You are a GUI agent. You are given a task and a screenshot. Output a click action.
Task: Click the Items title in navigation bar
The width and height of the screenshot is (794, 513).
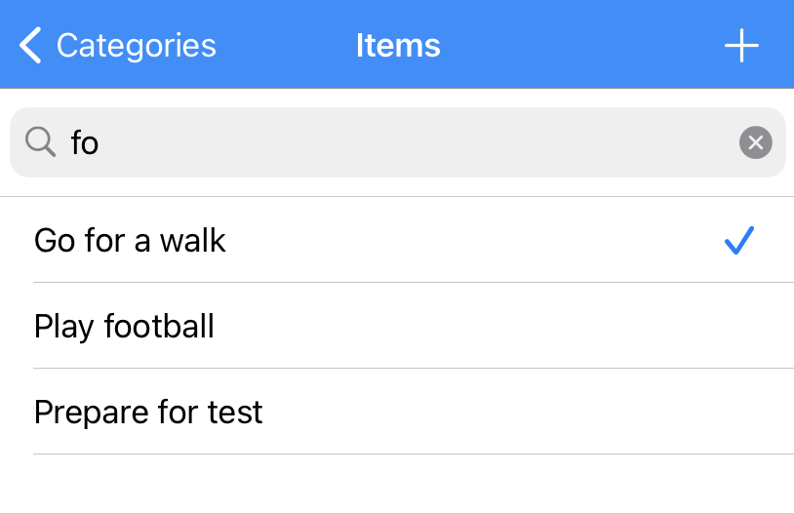[x=398, y=46]
